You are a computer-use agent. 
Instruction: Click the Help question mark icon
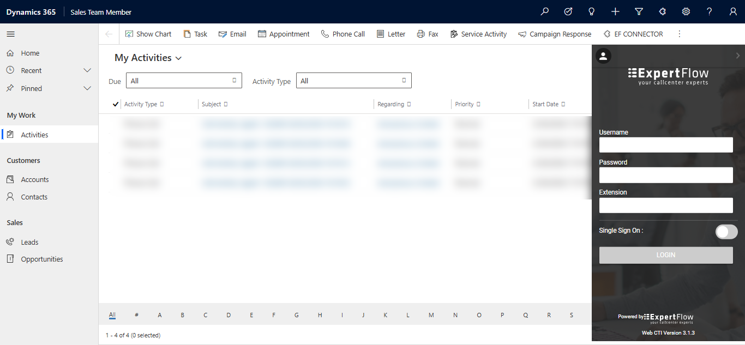point(709,11)
